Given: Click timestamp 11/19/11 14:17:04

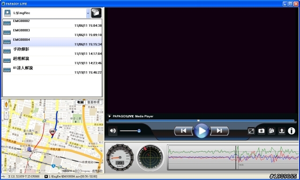Looking at the screenshot, I should 88,54.
